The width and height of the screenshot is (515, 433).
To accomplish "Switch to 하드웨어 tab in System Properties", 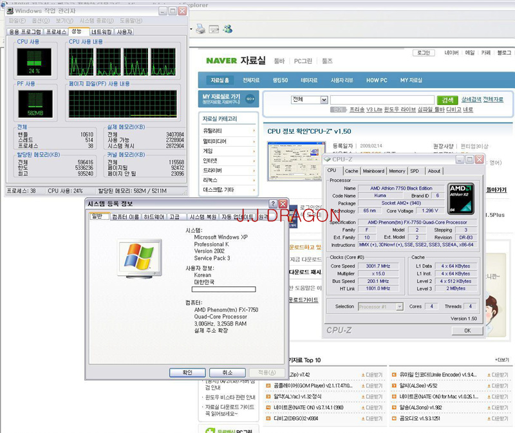I will point(154,217).
